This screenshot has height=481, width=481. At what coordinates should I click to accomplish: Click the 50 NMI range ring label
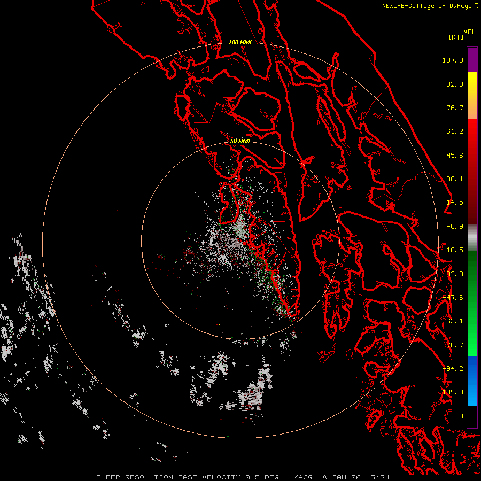[240, 141]
